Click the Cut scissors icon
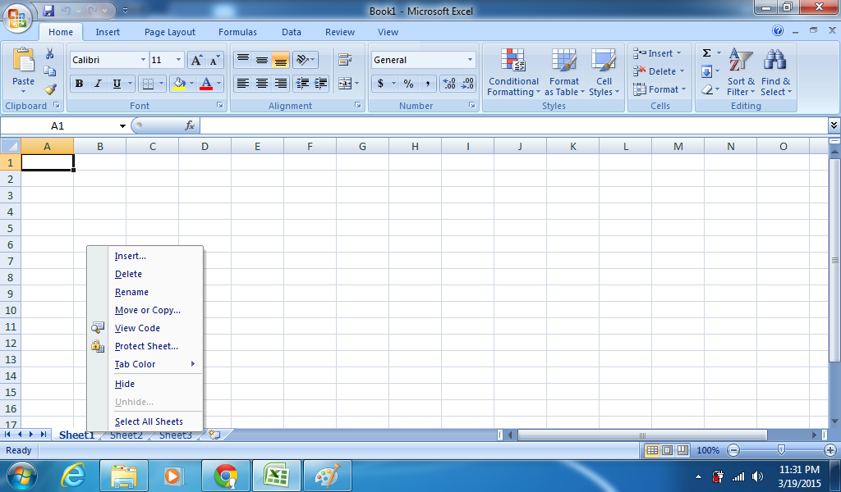The height and width of the screenshot is (492, 841). [x=50, y=53]
